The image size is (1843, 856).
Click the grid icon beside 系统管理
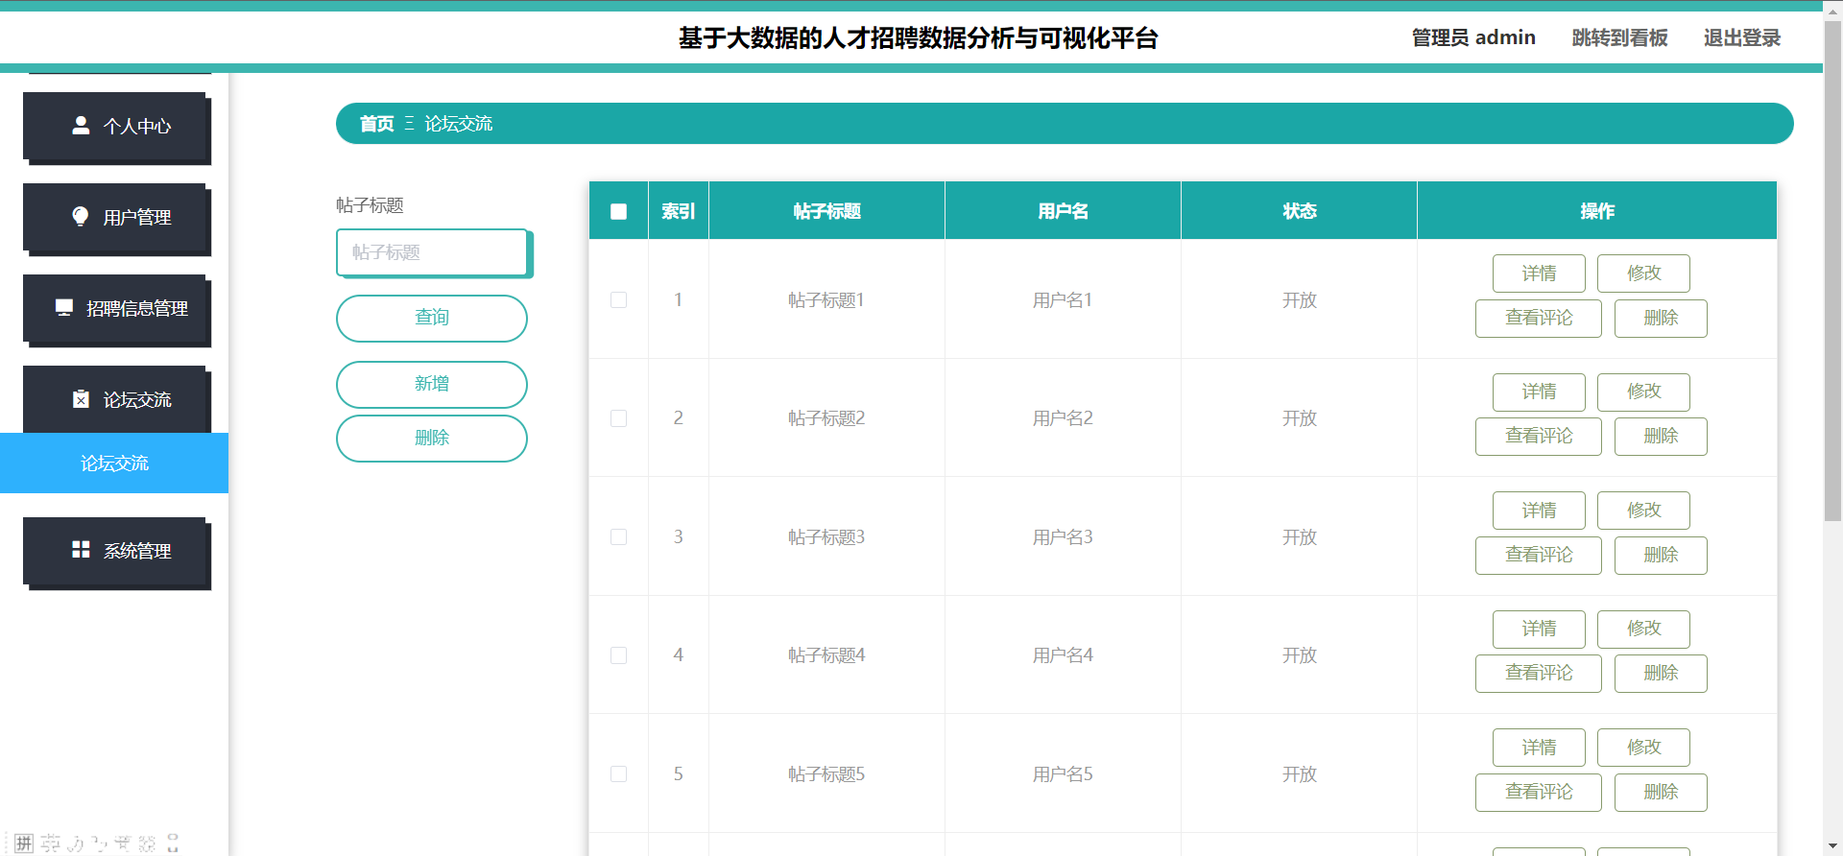tap(81, 549)
